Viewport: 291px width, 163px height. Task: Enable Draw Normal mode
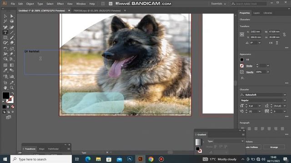[4, 112]
